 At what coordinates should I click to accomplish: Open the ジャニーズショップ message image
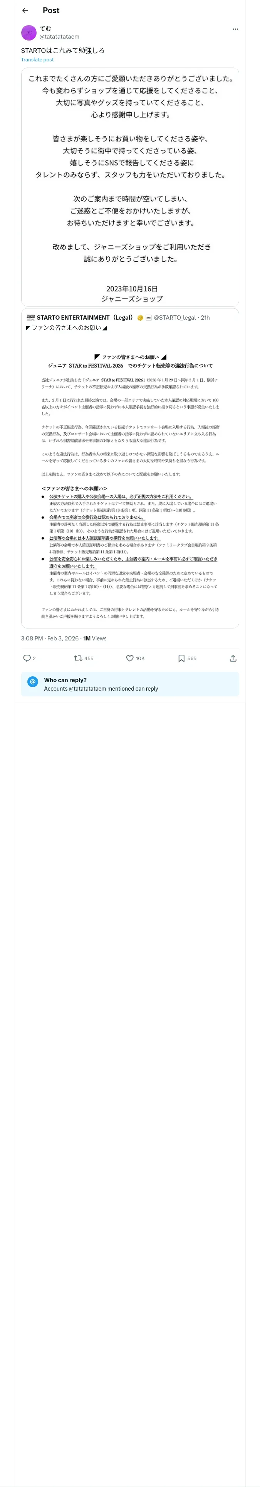[x=130, y=187]
